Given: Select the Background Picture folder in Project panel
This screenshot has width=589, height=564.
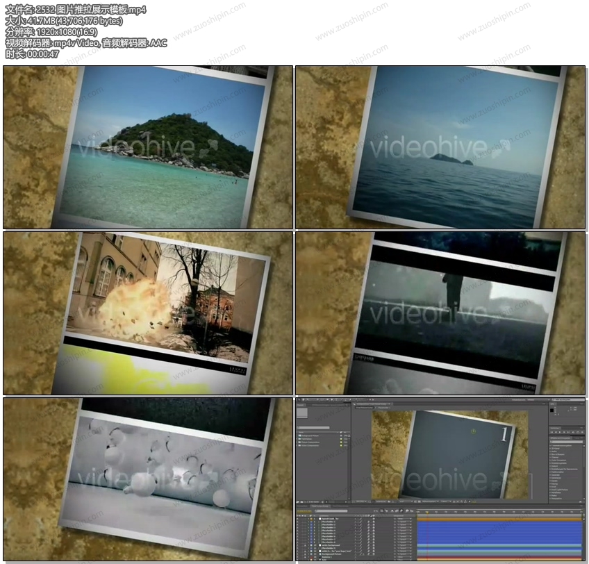Looking at the screenshot, I should (x=310, y=436).
